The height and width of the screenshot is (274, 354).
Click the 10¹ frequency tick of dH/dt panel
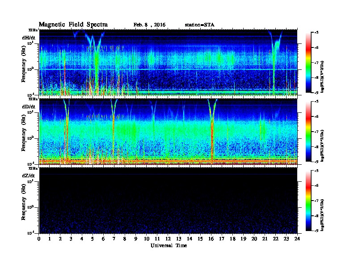(x=31, y=43)
